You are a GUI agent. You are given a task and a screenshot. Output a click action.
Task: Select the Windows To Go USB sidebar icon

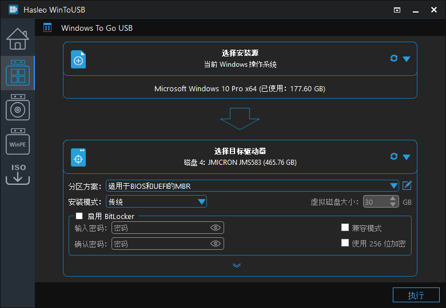(x=18, y=72)
